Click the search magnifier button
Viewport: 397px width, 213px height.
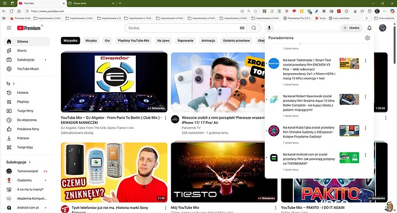[254, 28]
